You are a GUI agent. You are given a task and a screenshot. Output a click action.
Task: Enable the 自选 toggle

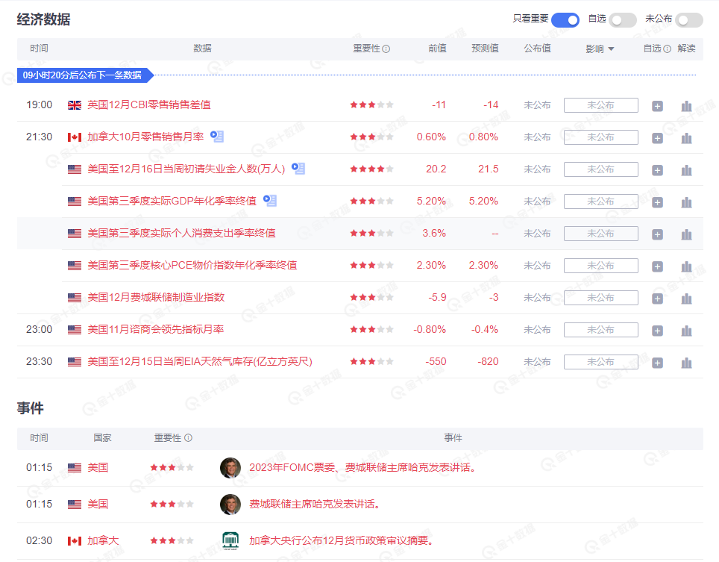tap(623, 19)
